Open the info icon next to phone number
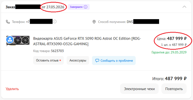This screenshot has height=100, width=193. point(55,22)
